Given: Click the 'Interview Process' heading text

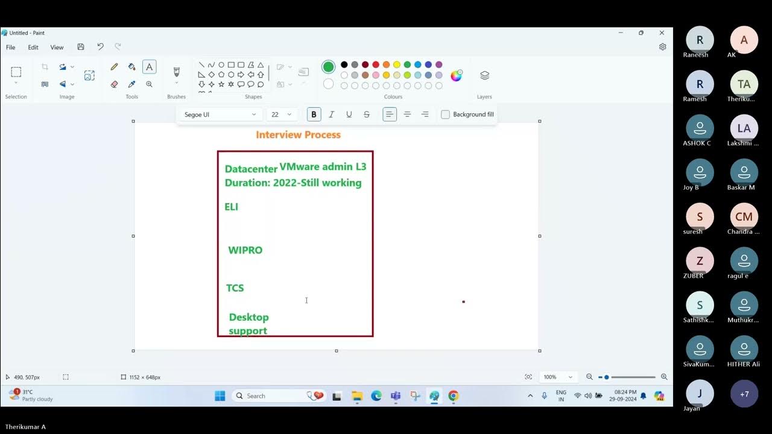Looking at the screenshot, I should click(298, 134).
